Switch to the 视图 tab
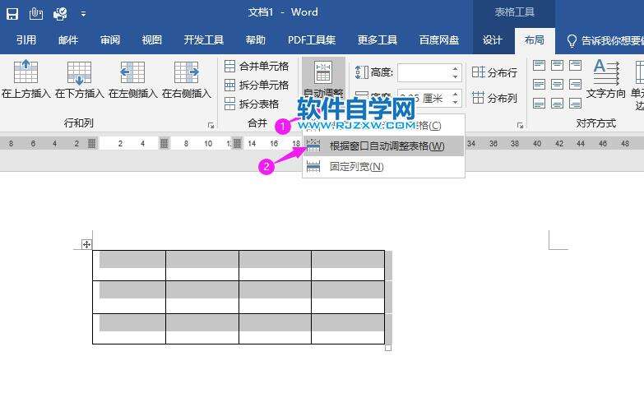The image size is (644, 393). (x=152, y=39)
